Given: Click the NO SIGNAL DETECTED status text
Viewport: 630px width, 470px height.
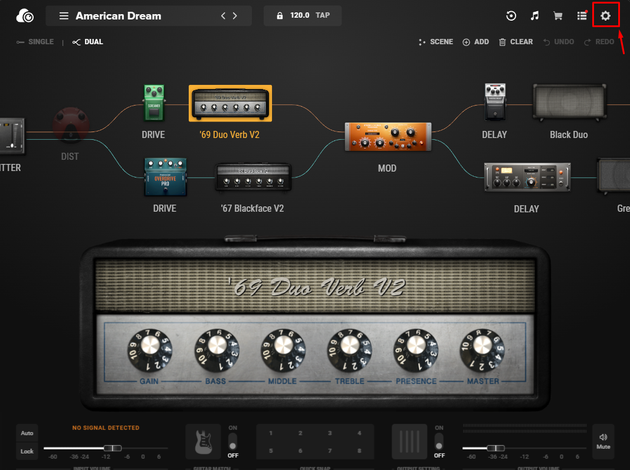Looking at the screenshot, I should coord(106,428).
